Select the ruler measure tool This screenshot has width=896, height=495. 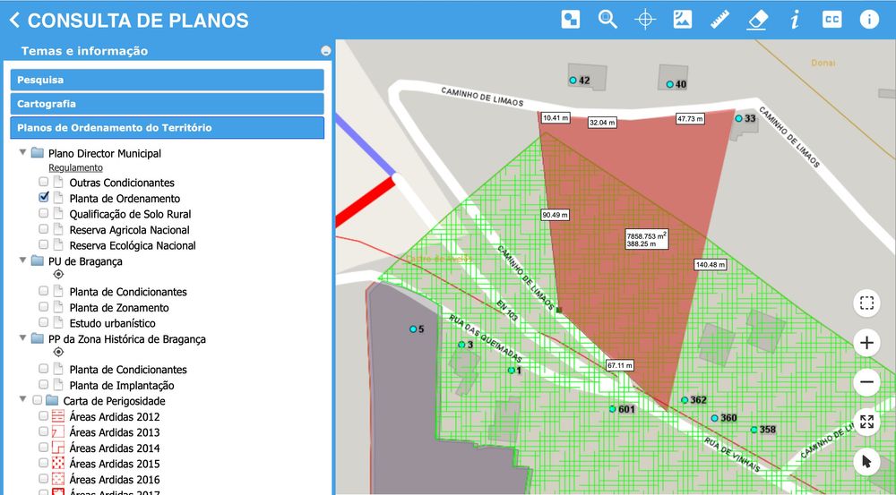click(x=720, y=20)
